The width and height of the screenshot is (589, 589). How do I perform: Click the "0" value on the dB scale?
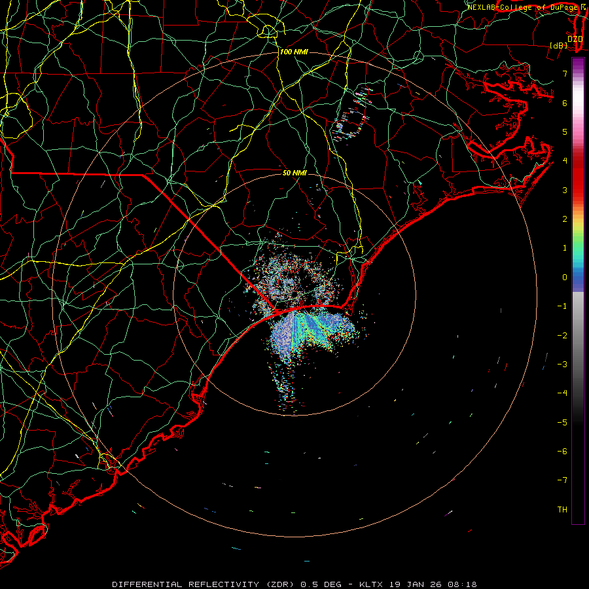pos(565,277)
